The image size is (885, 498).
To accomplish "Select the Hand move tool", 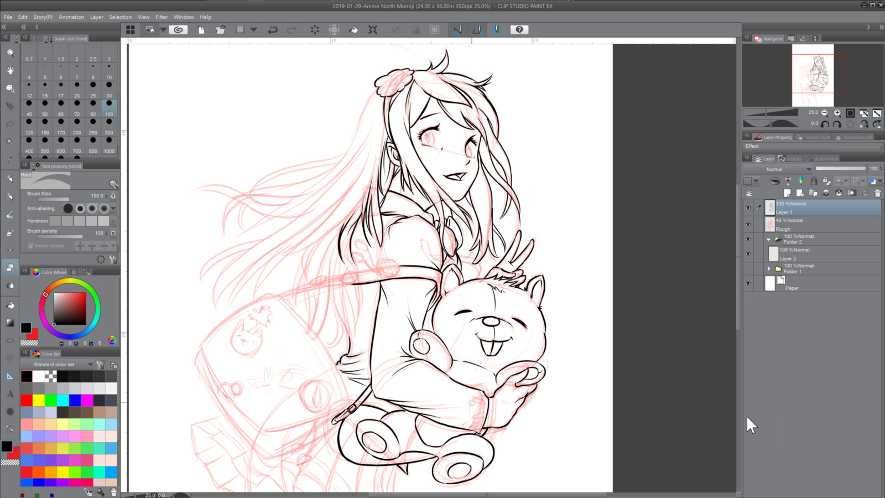I will pos(10,70).
